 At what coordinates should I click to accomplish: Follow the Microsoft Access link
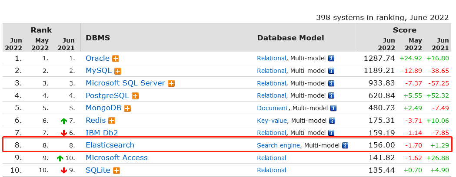(116, 157)
